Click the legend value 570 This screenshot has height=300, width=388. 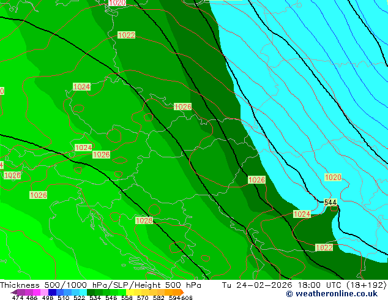coord(143,298)
